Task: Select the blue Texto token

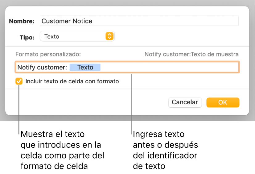Action: 85,67
